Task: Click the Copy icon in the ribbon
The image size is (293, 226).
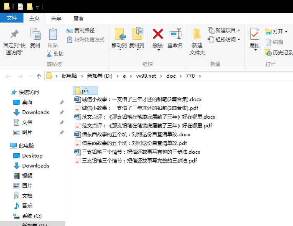Action: 35,34
